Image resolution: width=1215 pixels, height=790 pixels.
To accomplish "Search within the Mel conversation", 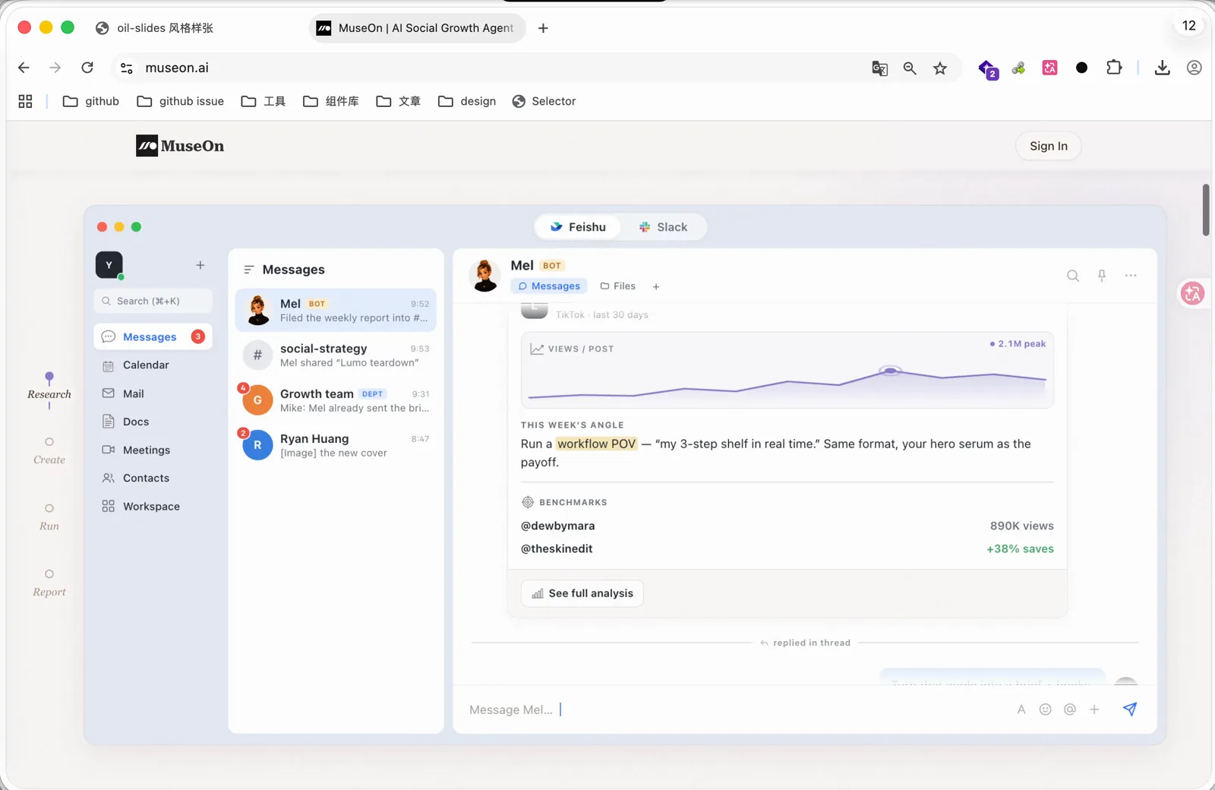I will (1073, 276).
